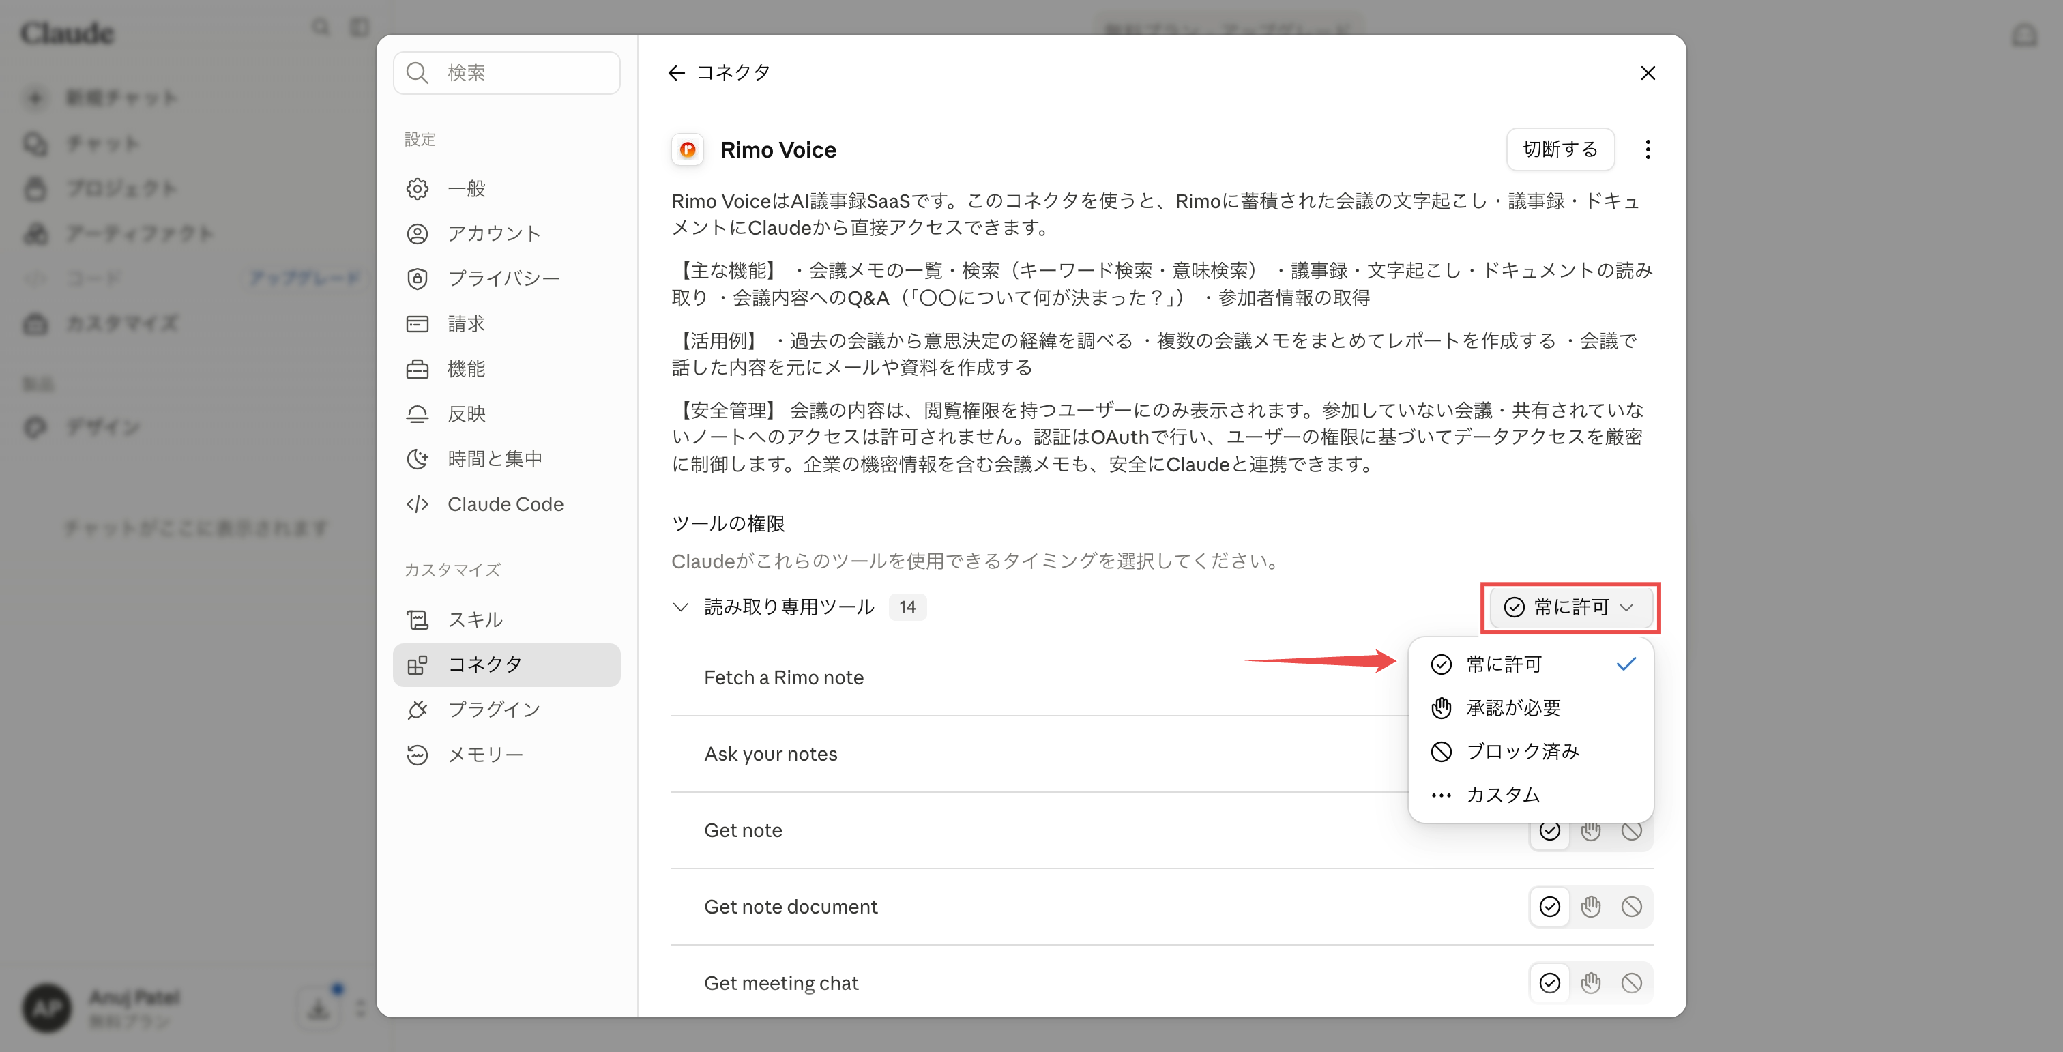Close the settings dialog with X
Viewport: 2063px width, 1052px height.
click(x=1648, y=73)
